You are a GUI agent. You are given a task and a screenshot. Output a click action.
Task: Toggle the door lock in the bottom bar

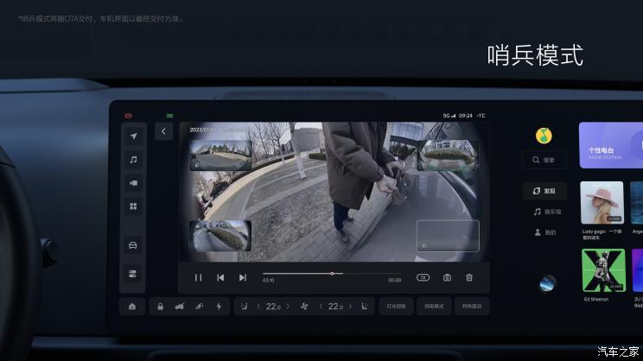(x=161, y=307)
